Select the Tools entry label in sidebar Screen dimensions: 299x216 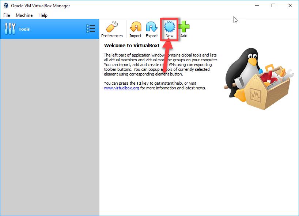24,29
